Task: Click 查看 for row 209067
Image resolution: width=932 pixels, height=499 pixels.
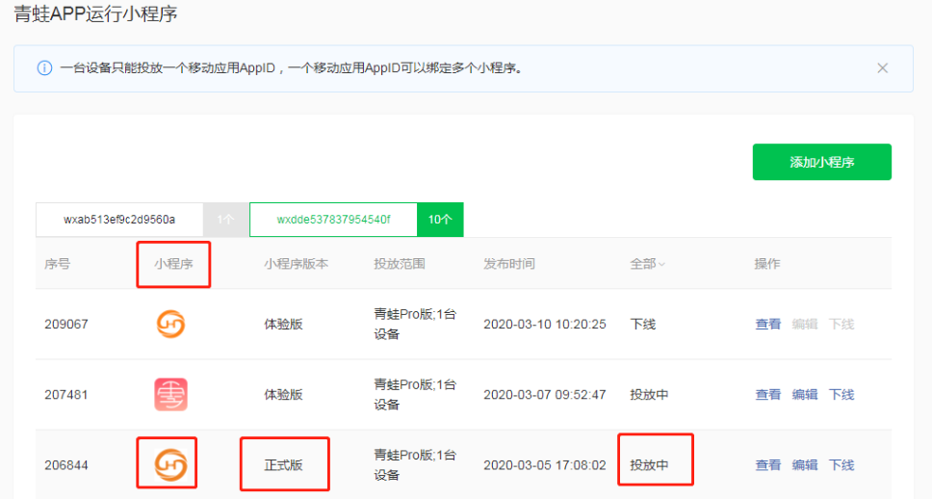Action: pos(768,324)
